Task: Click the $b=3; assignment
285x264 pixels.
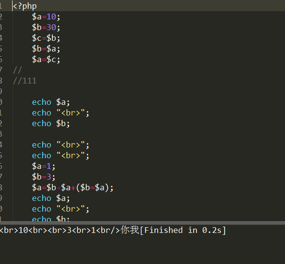Action: coord(44,177)
